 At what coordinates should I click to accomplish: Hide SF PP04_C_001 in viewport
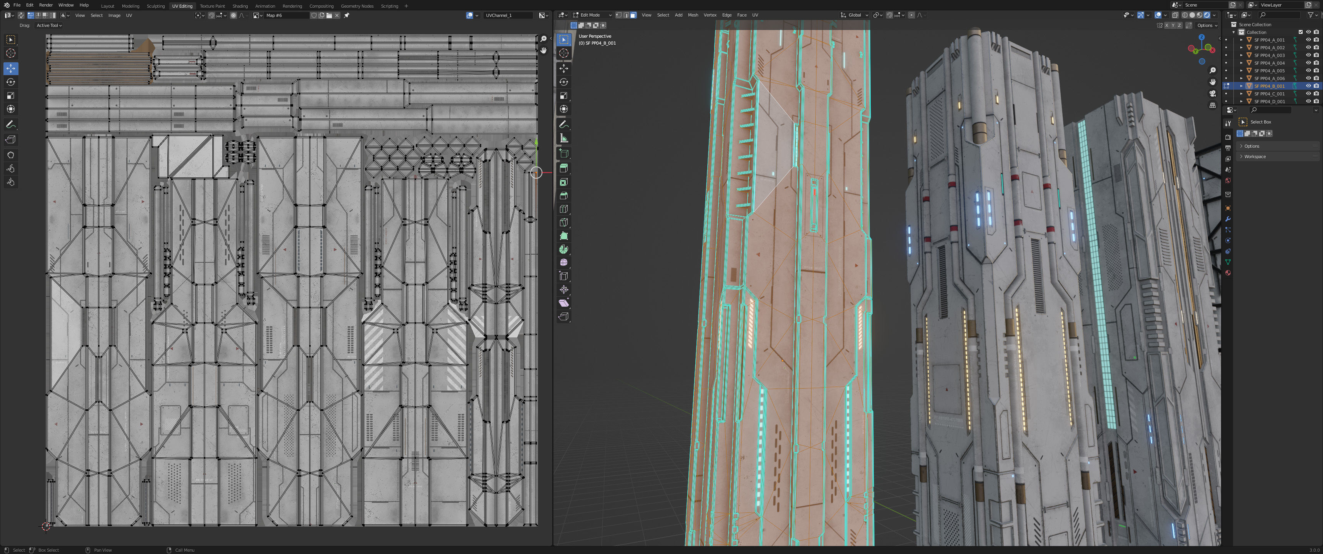[x=1308, y=93]
